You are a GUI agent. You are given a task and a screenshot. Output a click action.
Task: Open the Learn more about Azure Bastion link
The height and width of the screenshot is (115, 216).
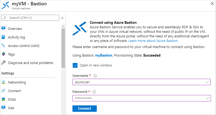pos(153,41)
